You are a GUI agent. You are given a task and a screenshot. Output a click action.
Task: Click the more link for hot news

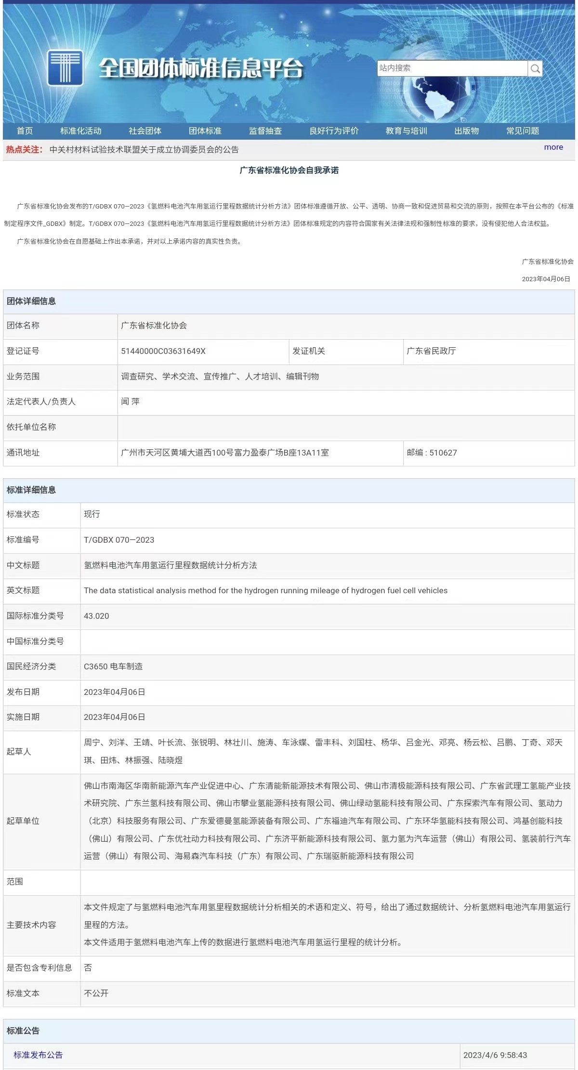pyautogui.click(x=553, y=147)
